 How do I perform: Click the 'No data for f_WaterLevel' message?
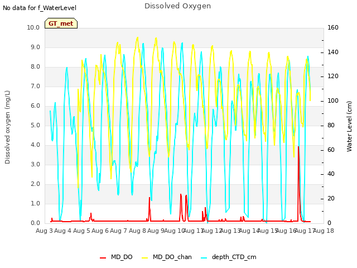pyautogui.click(x=40, y=8)
